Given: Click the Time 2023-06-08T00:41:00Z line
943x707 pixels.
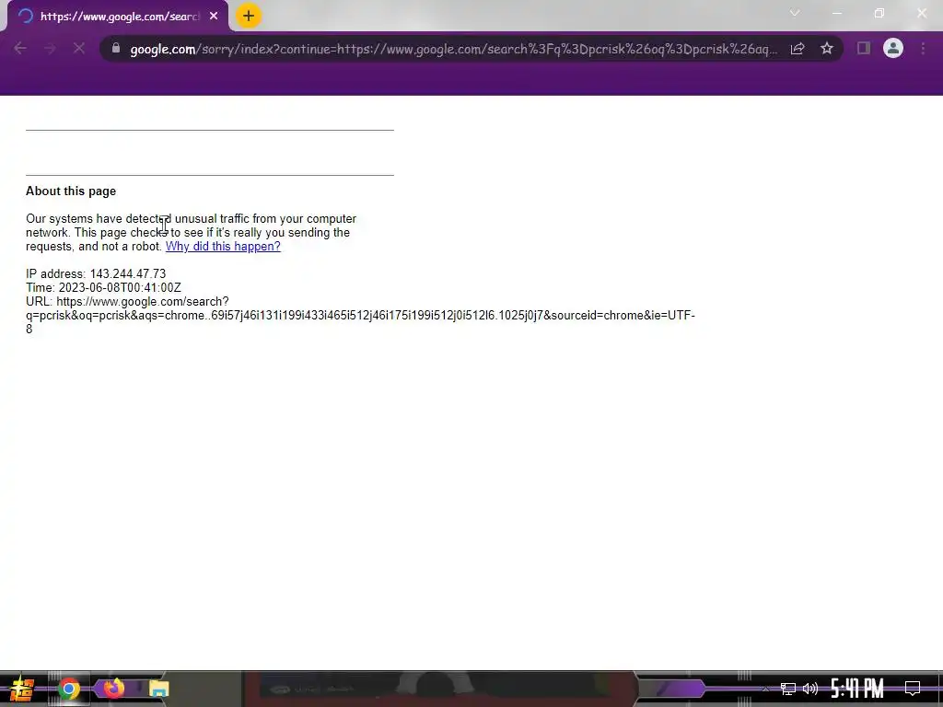Looking at the screenshot, I should (x=103, y=288).
